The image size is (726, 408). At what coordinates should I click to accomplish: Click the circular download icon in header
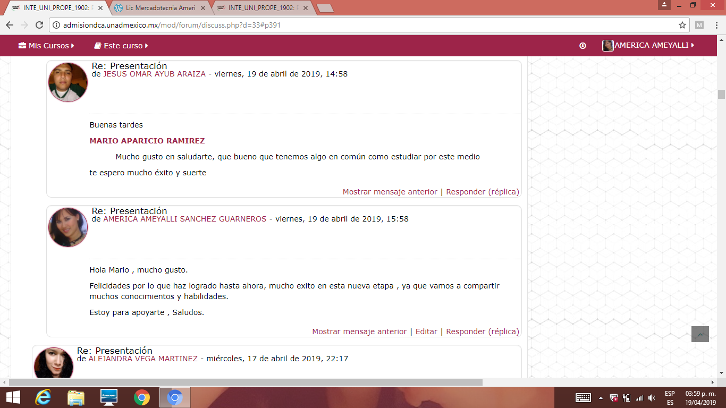[x=583, y=46]
